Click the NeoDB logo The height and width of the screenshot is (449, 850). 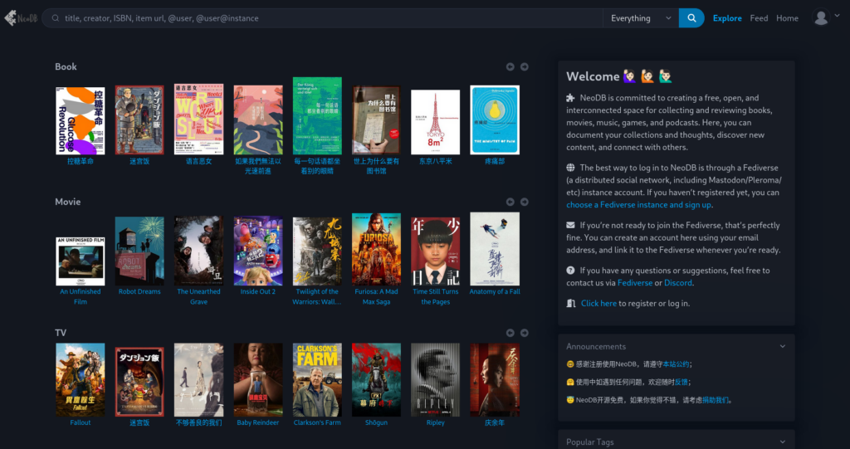21,18
